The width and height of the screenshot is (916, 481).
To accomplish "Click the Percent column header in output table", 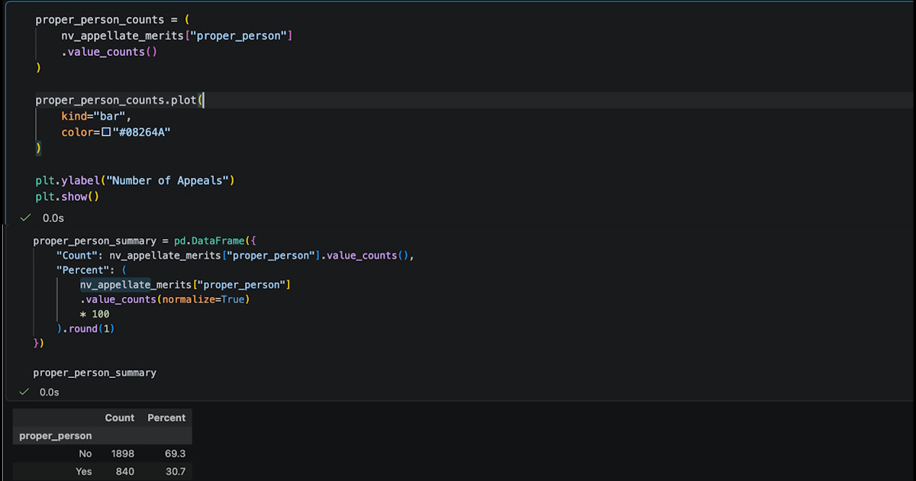I will pyautogui.click(x=166, y=418).
